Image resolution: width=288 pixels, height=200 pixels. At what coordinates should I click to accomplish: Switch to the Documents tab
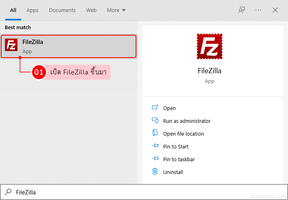62,10
